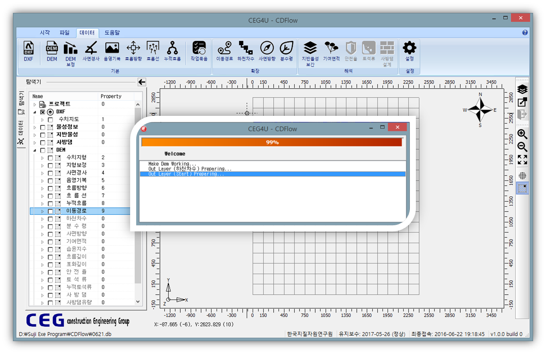Screen dimensions: 546x354
Task: Expand the 물성정보 tree node
Action: coord(35,127)
